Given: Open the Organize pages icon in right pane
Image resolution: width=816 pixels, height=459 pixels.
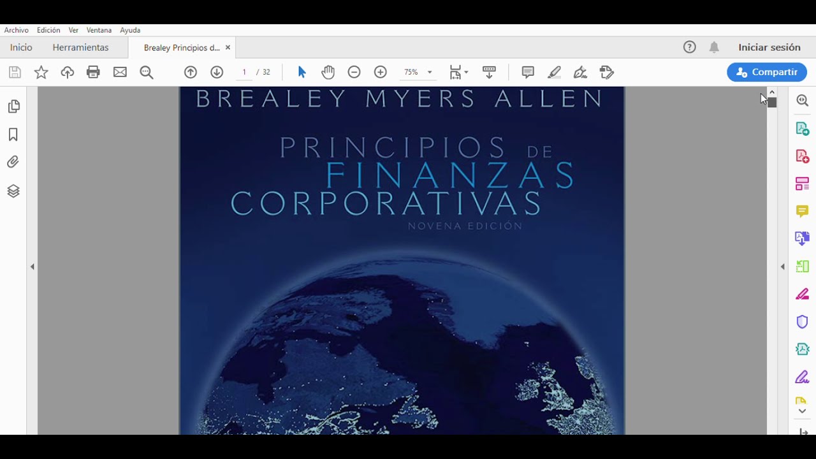Looking at the screenshot, I should [x=803, y=184].
